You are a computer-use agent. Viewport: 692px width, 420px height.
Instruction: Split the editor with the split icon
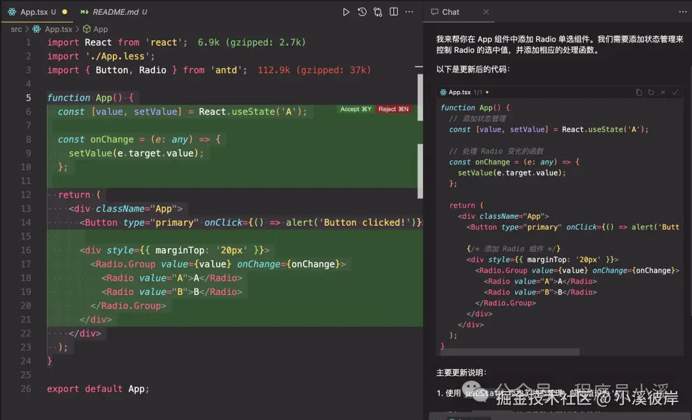(393, 12)
